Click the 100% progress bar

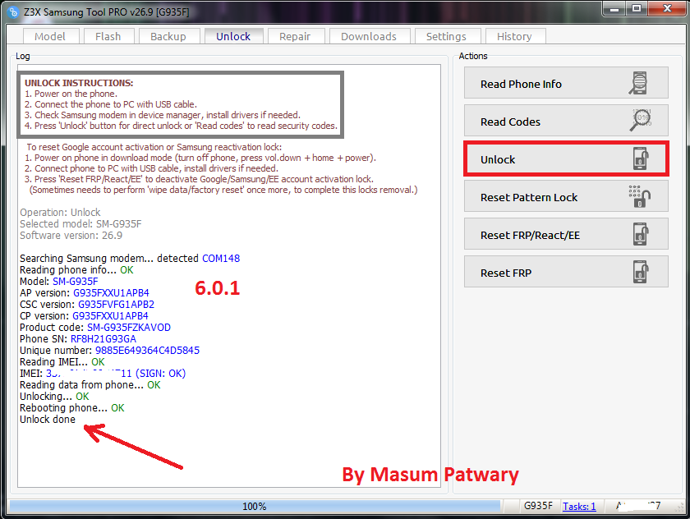[255, 506]
